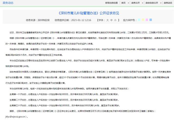Click the email address jtfyc@wjw.sz.gov.cn
174x121 pixels.
(15, 117)
